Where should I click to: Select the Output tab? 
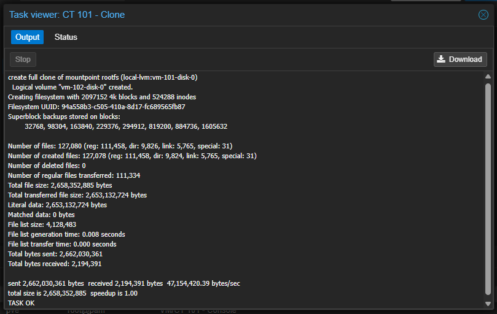point(27,37)
